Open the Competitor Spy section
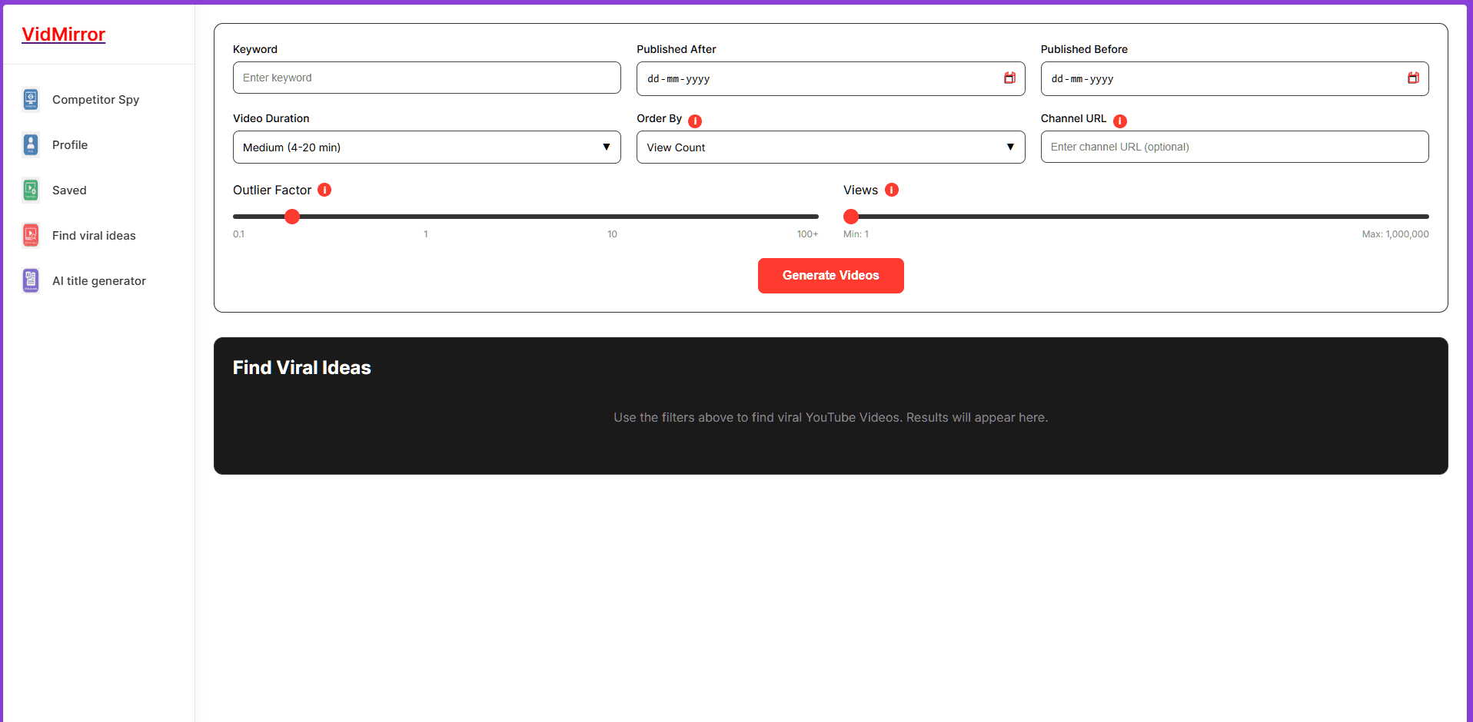Screen dimensions: 1473x722 pyautogui.click(x=95, y=99)
